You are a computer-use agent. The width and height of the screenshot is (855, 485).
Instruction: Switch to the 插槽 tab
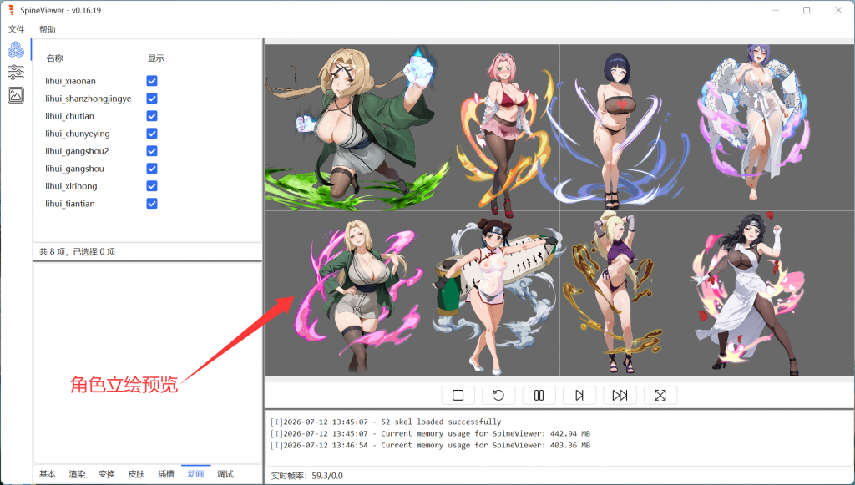point(166,474)
